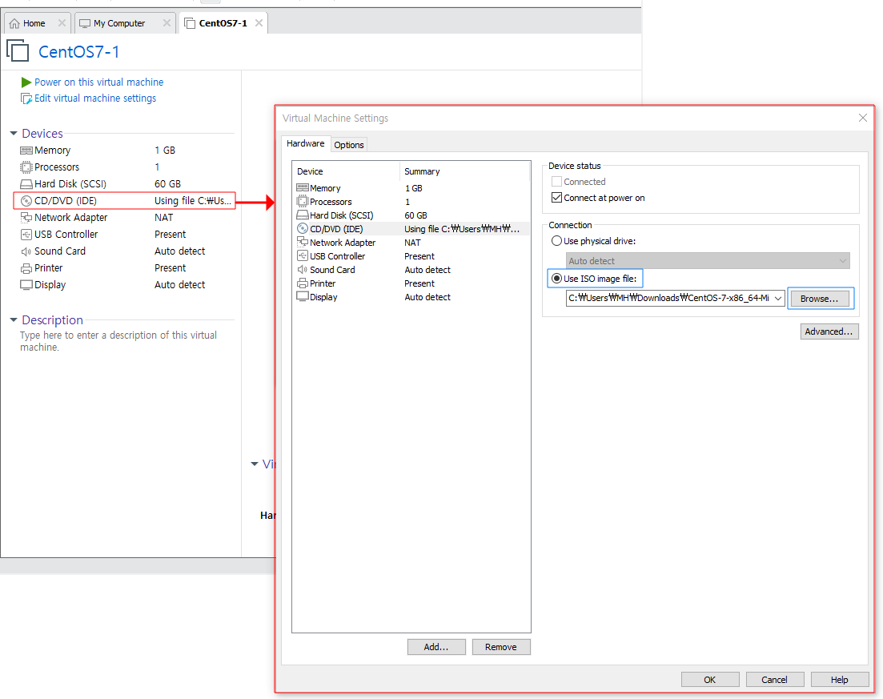Click the Network Adapter icon in settings dialog list

(x=303, y=242)
